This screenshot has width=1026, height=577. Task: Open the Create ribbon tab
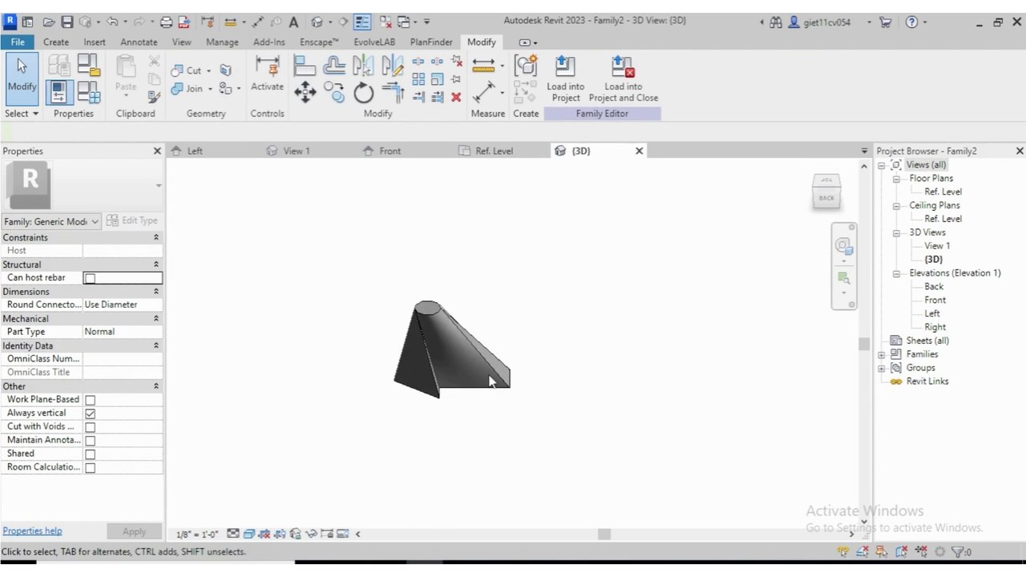click(55, 42)
